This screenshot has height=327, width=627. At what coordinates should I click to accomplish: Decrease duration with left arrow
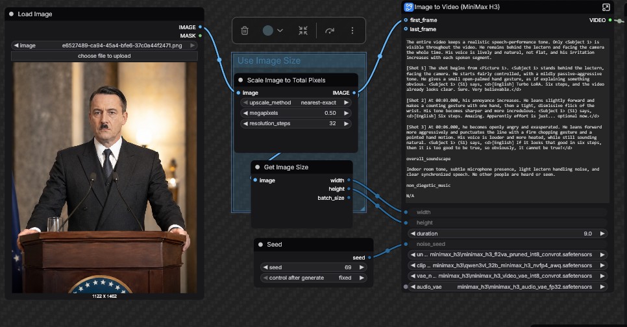point(413,234)
